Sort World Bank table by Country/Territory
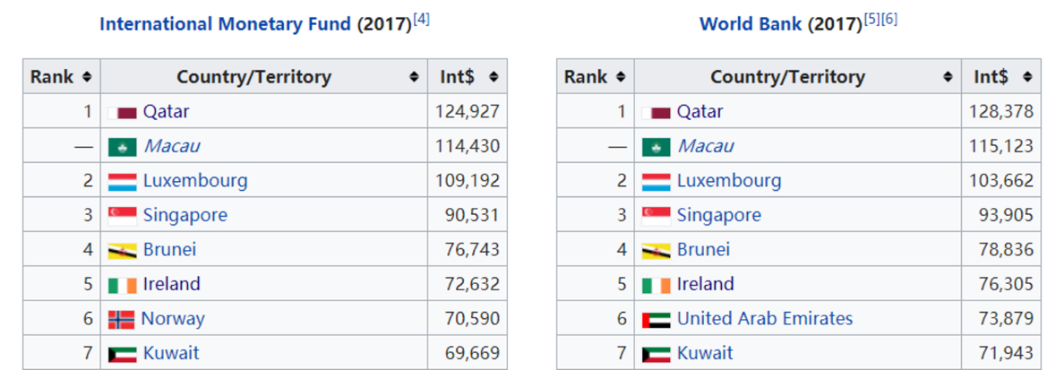Viewport: 1056px width, 370px height. pyautogui.click(x=948, y=77)
